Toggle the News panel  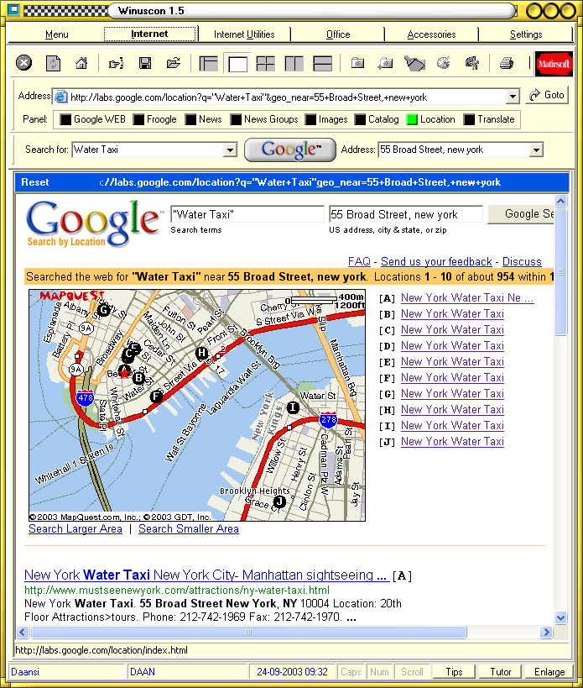pyautogui.click(x=204, y=119)
